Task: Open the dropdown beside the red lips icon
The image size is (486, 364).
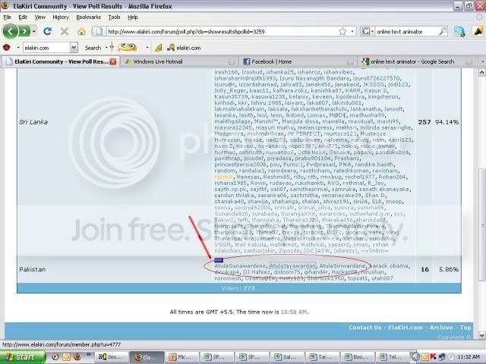Action: pos(18,48)
